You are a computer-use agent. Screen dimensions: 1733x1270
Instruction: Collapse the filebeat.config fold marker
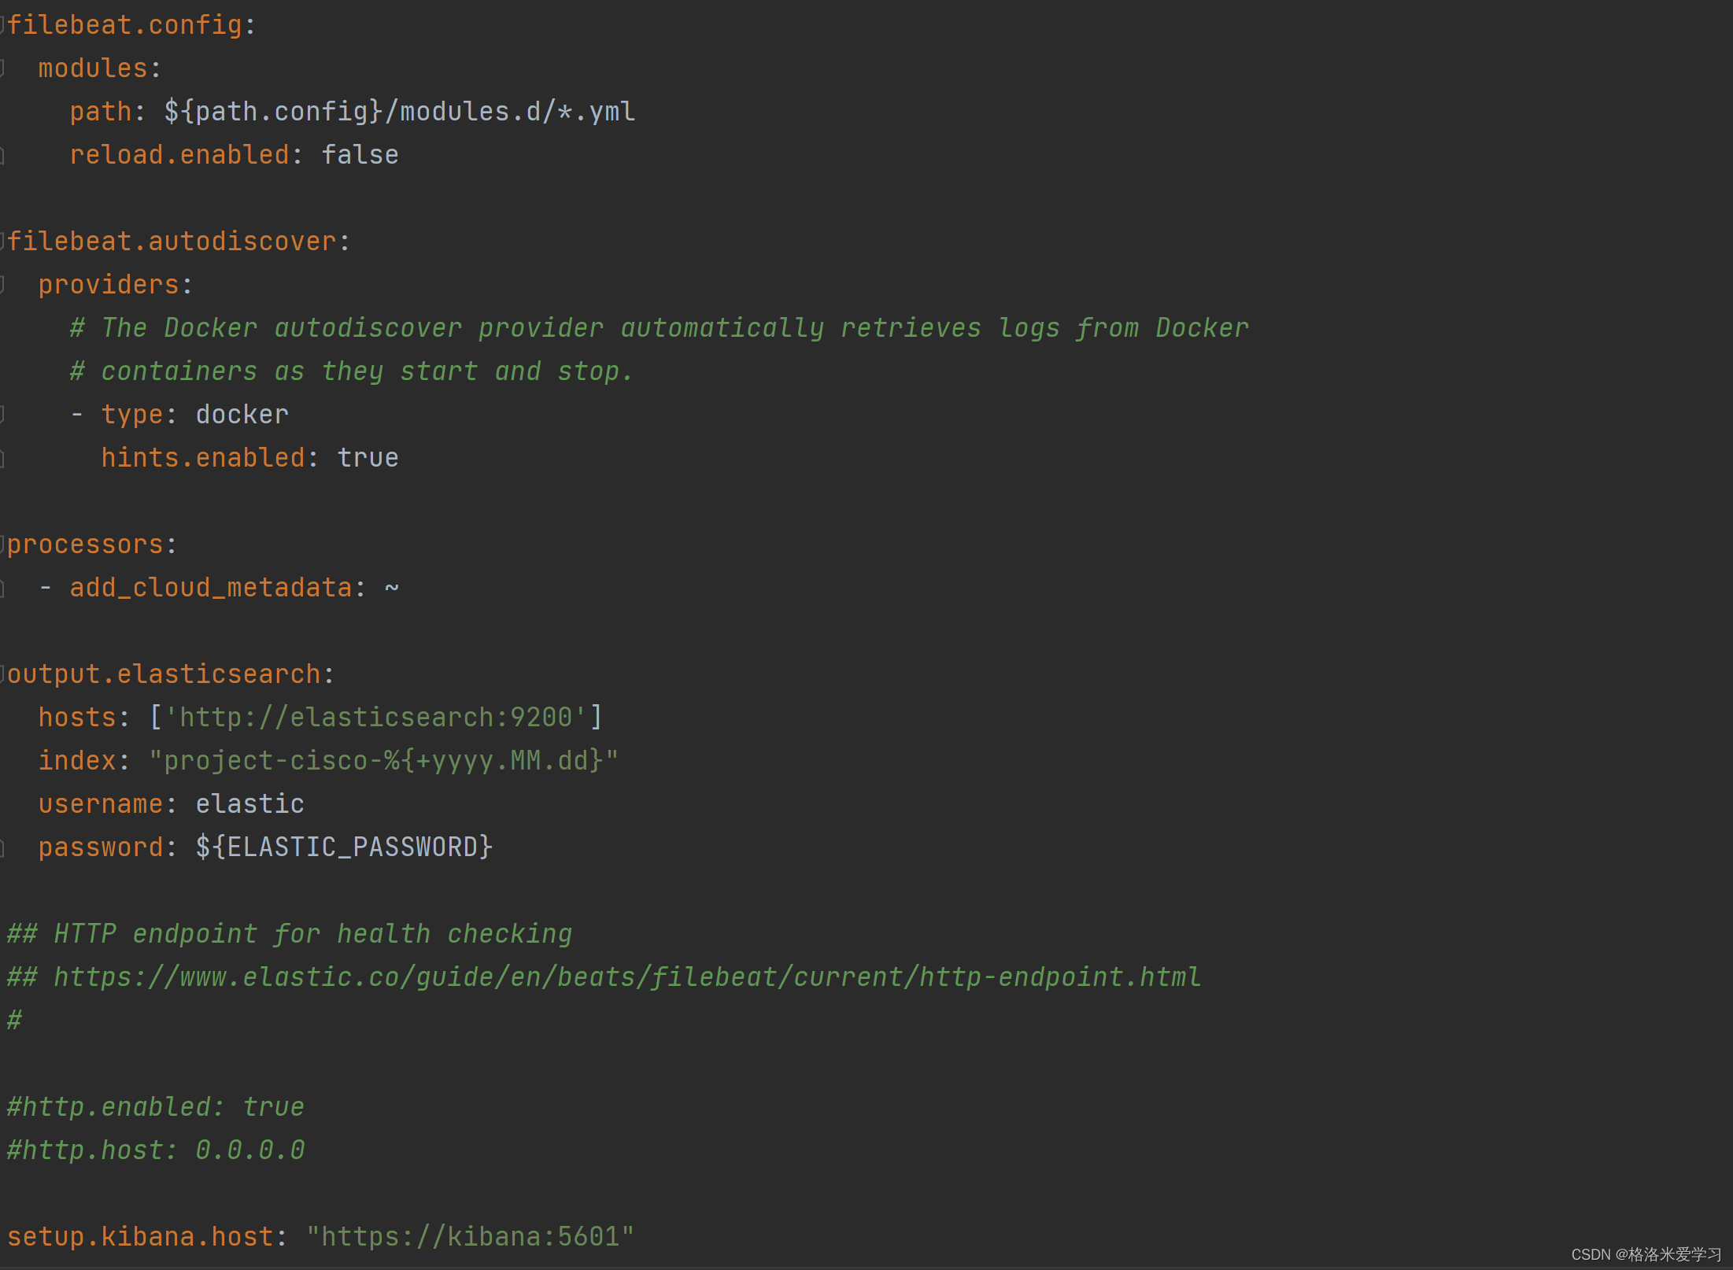click(2, 25)
